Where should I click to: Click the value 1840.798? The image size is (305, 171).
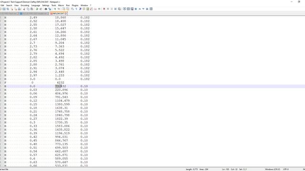[62, 115]
